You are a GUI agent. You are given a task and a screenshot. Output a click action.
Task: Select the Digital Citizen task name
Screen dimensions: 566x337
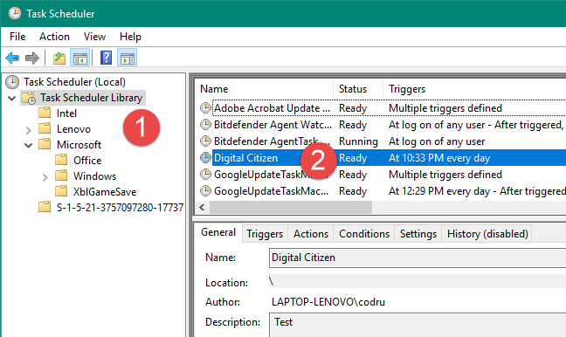pos(245,158)
